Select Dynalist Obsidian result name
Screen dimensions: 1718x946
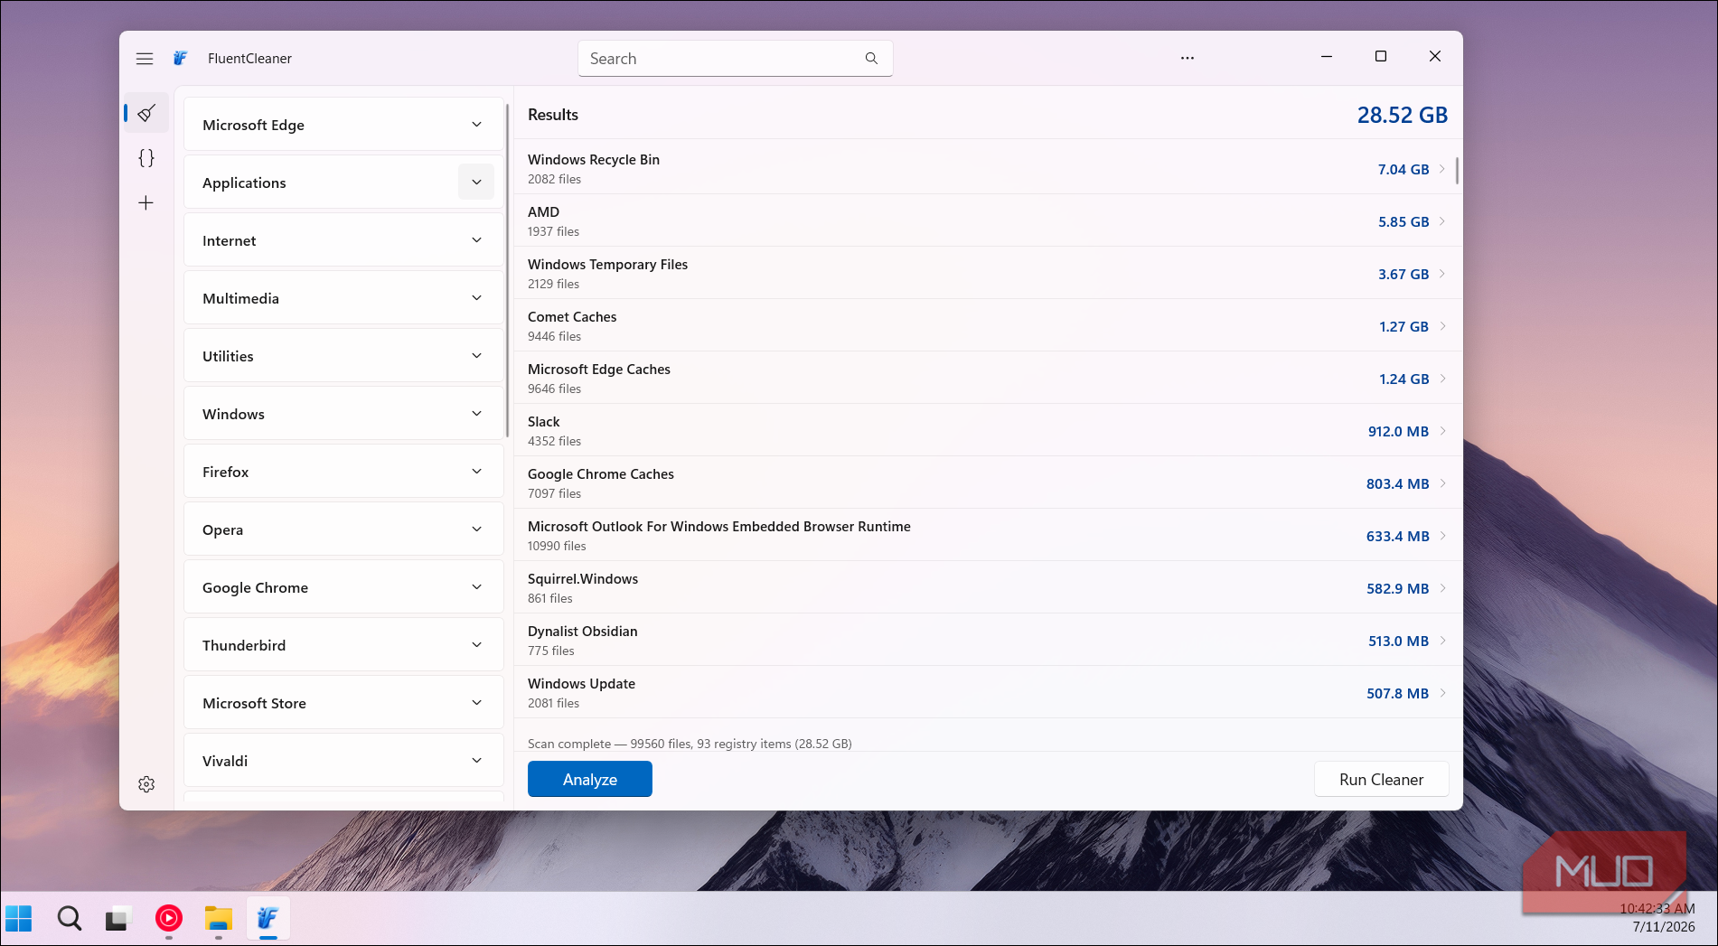click(x=583, y=632)
